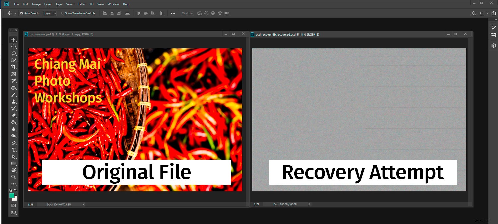The width and height of the screenshot is (498, 224).
Task: Toggle the camera 3D Mode option
Action: tap(226, 13)
